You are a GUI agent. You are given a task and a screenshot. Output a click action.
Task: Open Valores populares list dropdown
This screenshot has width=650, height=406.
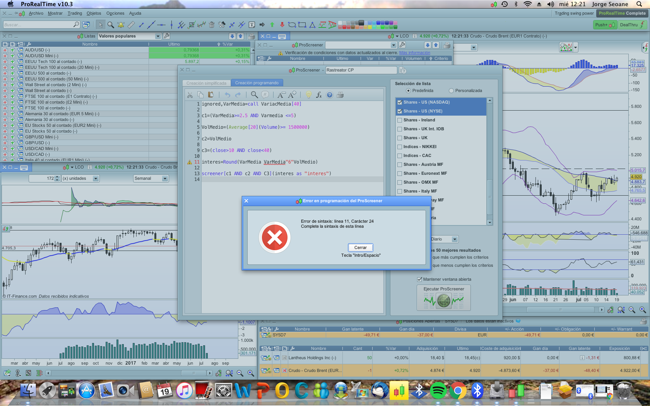pos(158,36)
